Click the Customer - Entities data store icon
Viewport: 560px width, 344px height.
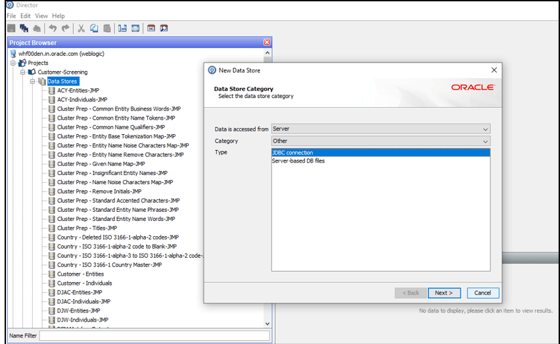pos(52,274)
